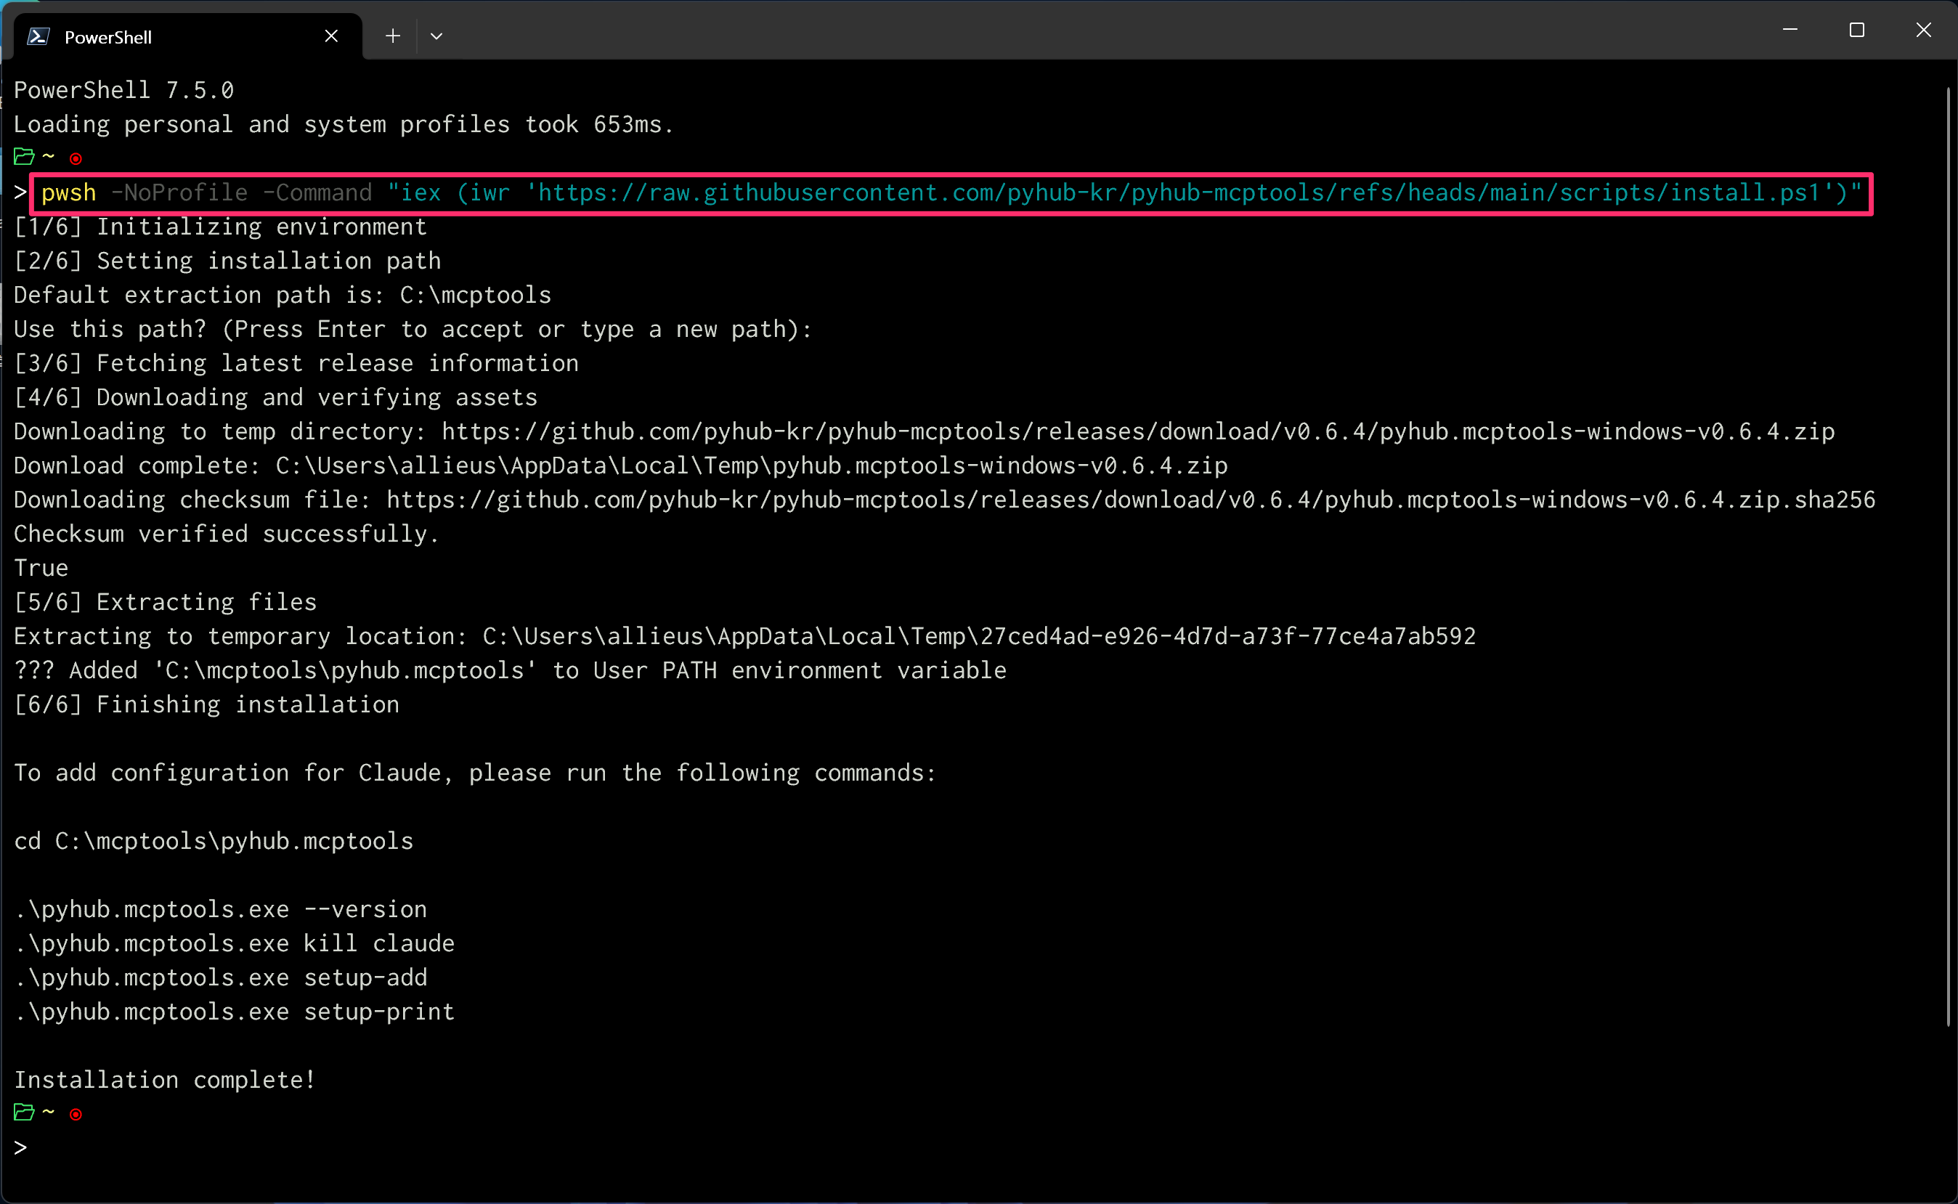Expand the new tab profile dropdown

click(x=436, y=36)
